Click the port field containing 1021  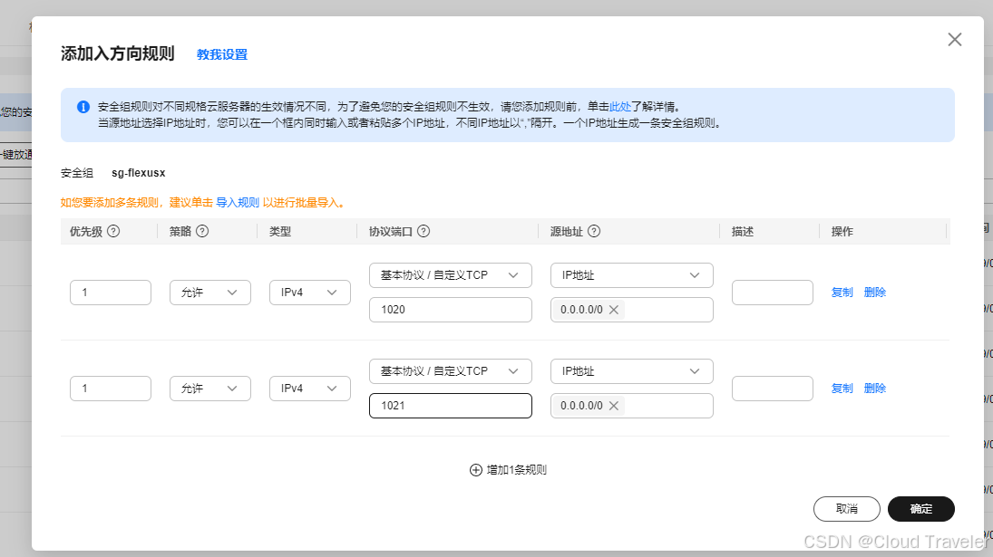451,405
